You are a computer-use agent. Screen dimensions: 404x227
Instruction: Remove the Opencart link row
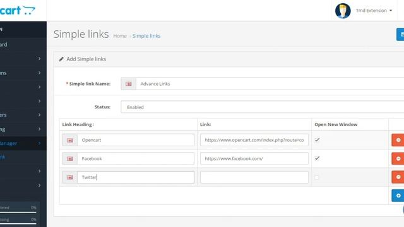[x=398, y=140]
